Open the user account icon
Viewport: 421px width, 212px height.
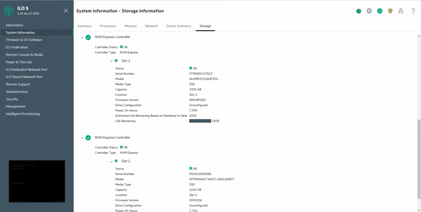coord(401,11)
